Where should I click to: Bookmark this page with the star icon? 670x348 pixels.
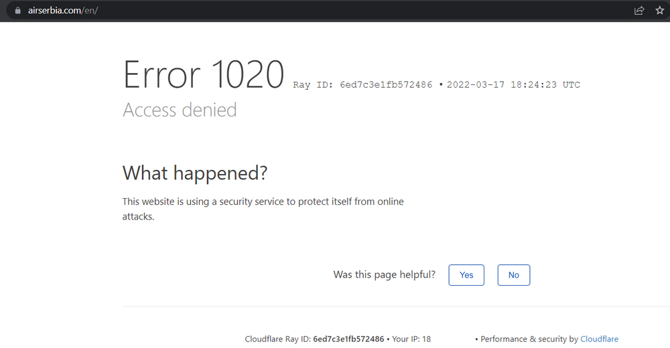[659, 11]
